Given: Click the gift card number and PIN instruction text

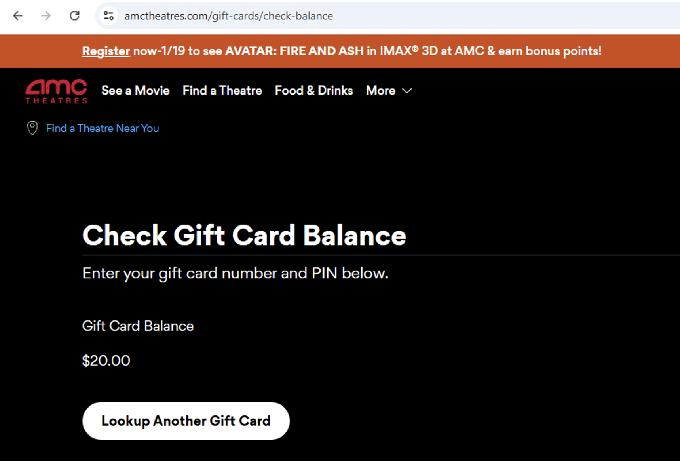Looking at the screenshot, I should (235, 273).
